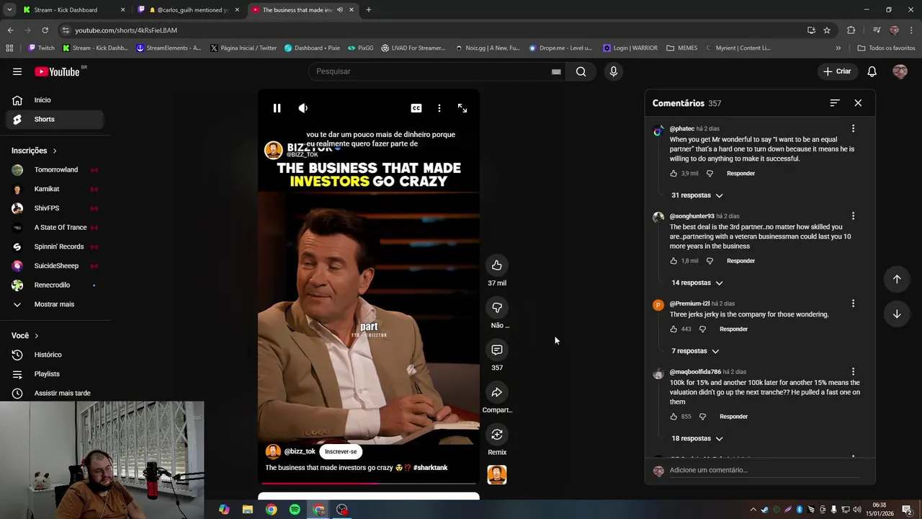This screenshot has height=519, width=922.
Task: Click Inscrever-se to subscribe to bizz_tok
Action: click(341, 452)
